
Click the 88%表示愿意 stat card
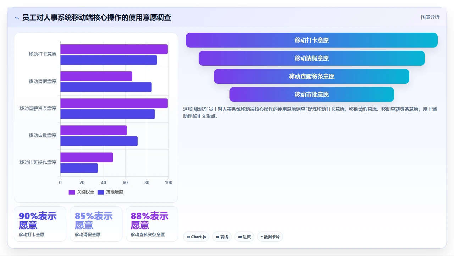click(x=152, y=224)
